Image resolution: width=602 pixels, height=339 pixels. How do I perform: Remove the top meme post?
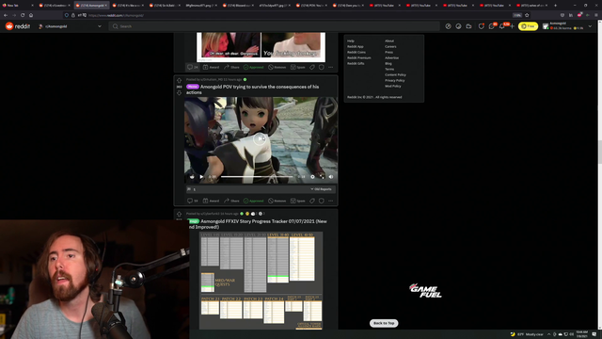277,67
